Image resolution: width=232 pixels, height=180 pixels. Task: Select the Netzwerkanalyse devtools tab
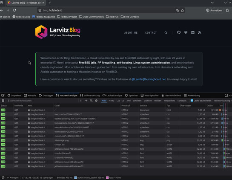(66, 96)
